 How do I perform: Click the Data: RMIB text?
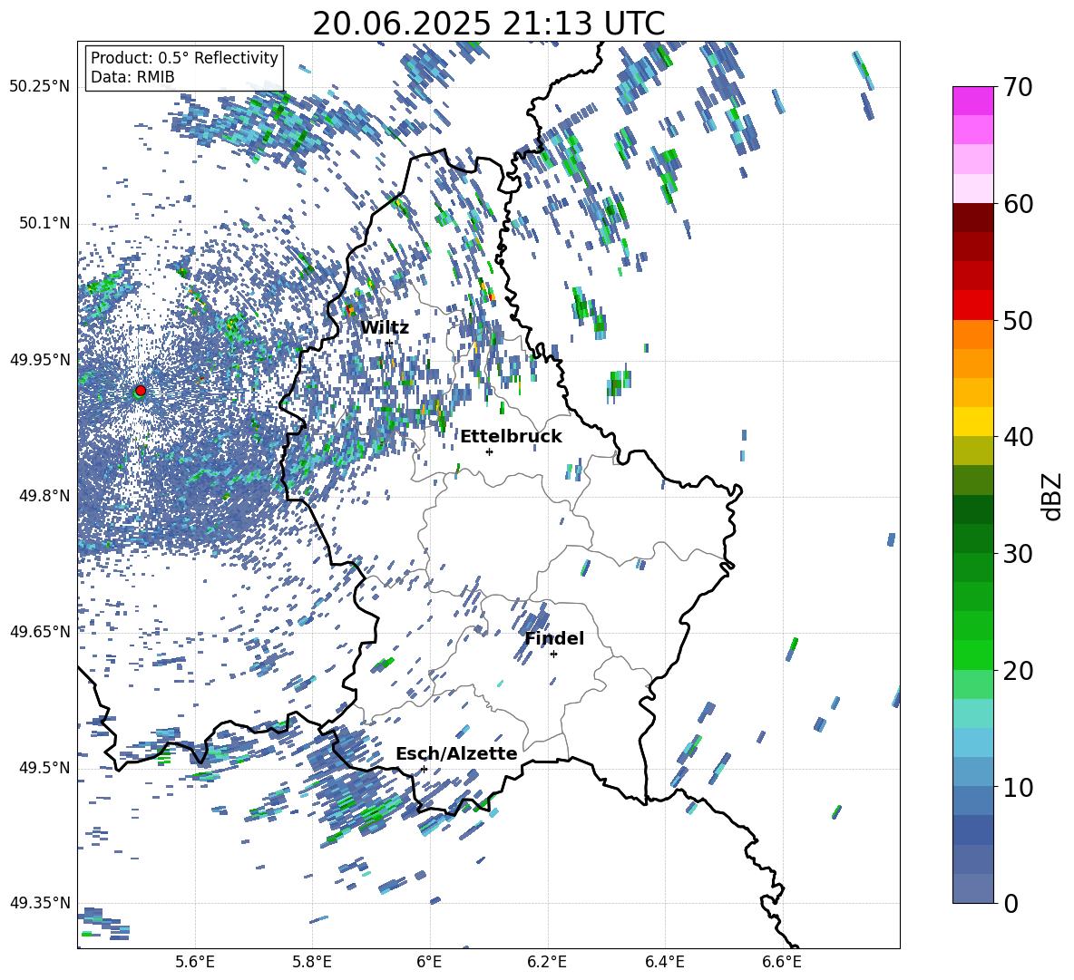132,77
